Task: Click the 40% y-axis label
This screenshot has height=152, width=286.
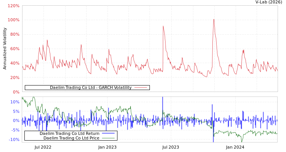Action: tap(14, 63)
